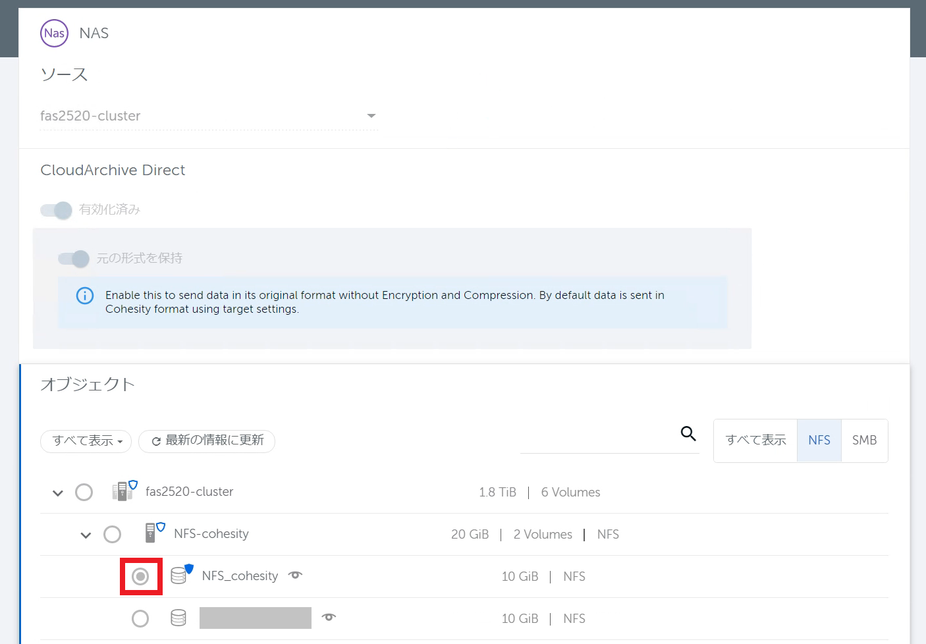Open the すべて表示 filter dropdown
Viewport: 926px width, 644px height.
tap(86, 441)
